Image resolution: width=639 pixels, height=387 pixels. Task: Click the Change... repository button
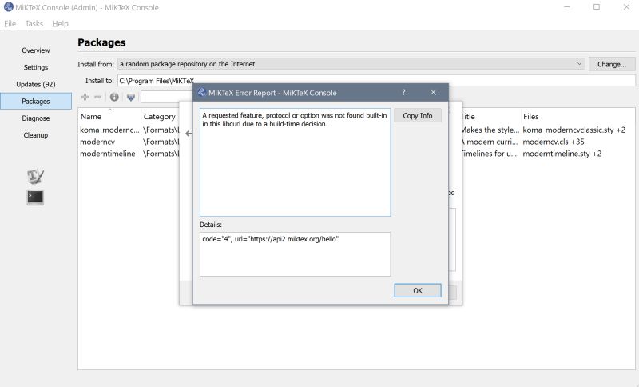(x=612, y=64)
